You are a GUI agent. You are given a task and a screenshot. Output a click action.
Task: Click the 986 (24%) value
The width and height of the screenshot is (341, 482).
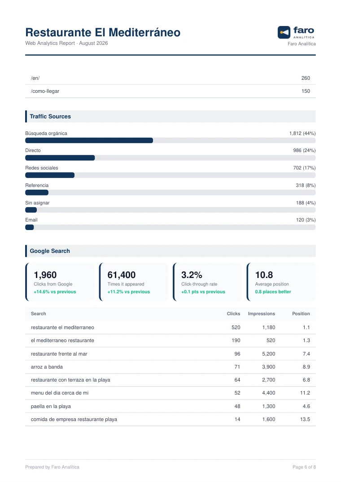pyautogui.click(x=304, y=150)
